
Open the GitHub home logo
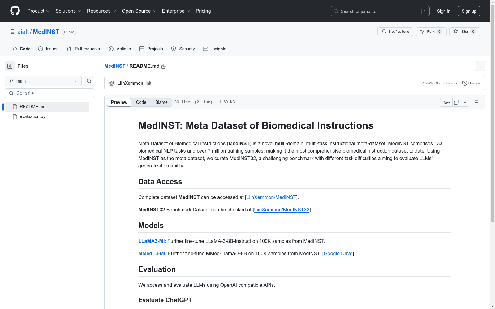click(x=15, y=11)
